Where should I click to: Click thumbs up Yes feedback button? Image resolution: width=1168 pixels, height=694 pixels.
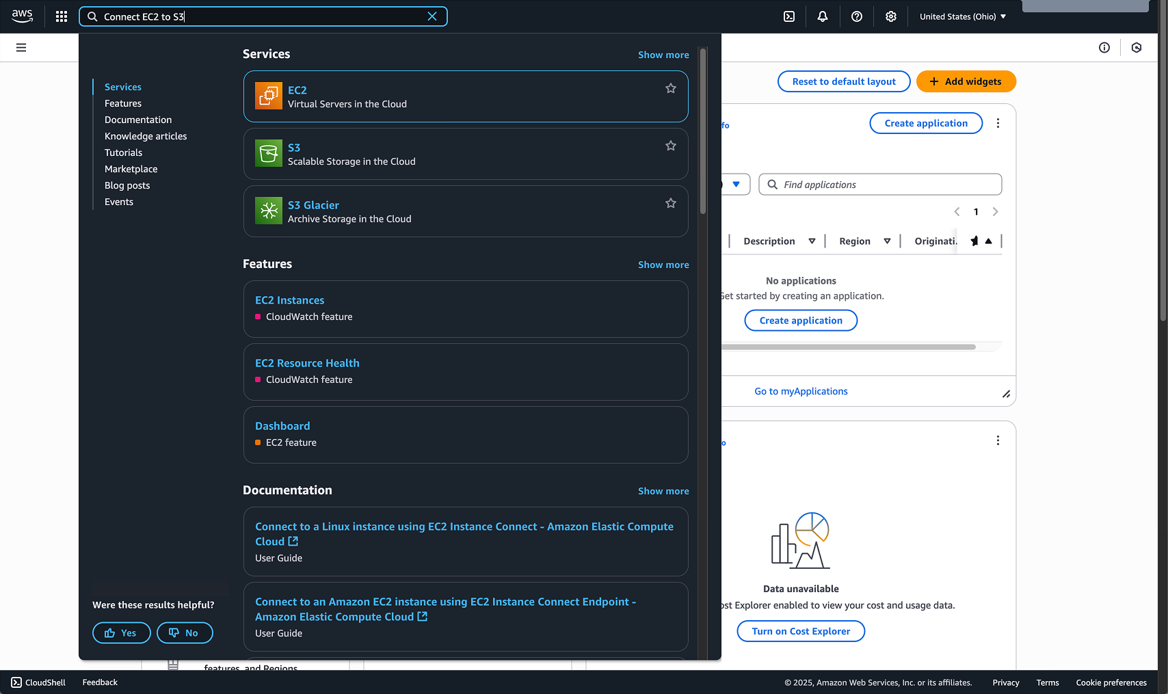tap(121, 633)
